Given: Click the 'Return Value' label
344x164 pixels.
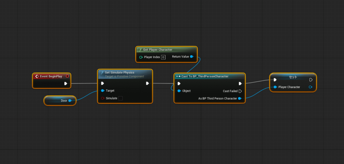Looking at the screenshot, I should [x=180, y=57].
